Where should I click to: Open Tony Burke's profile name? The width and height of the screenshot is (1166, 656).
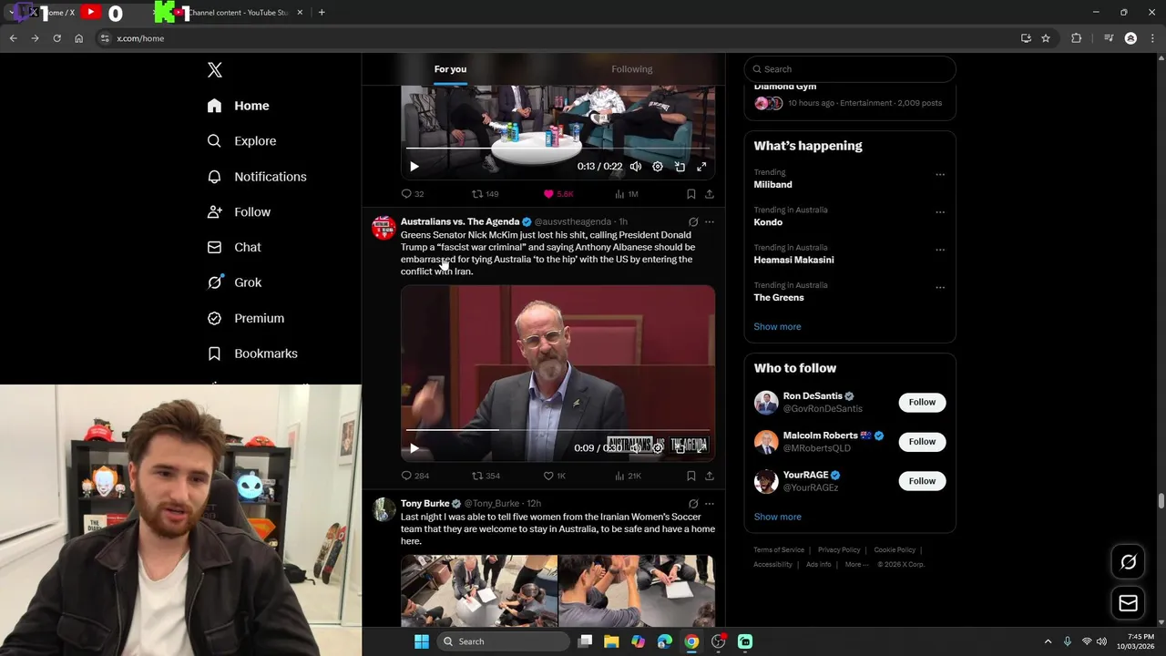coord(425,504)
